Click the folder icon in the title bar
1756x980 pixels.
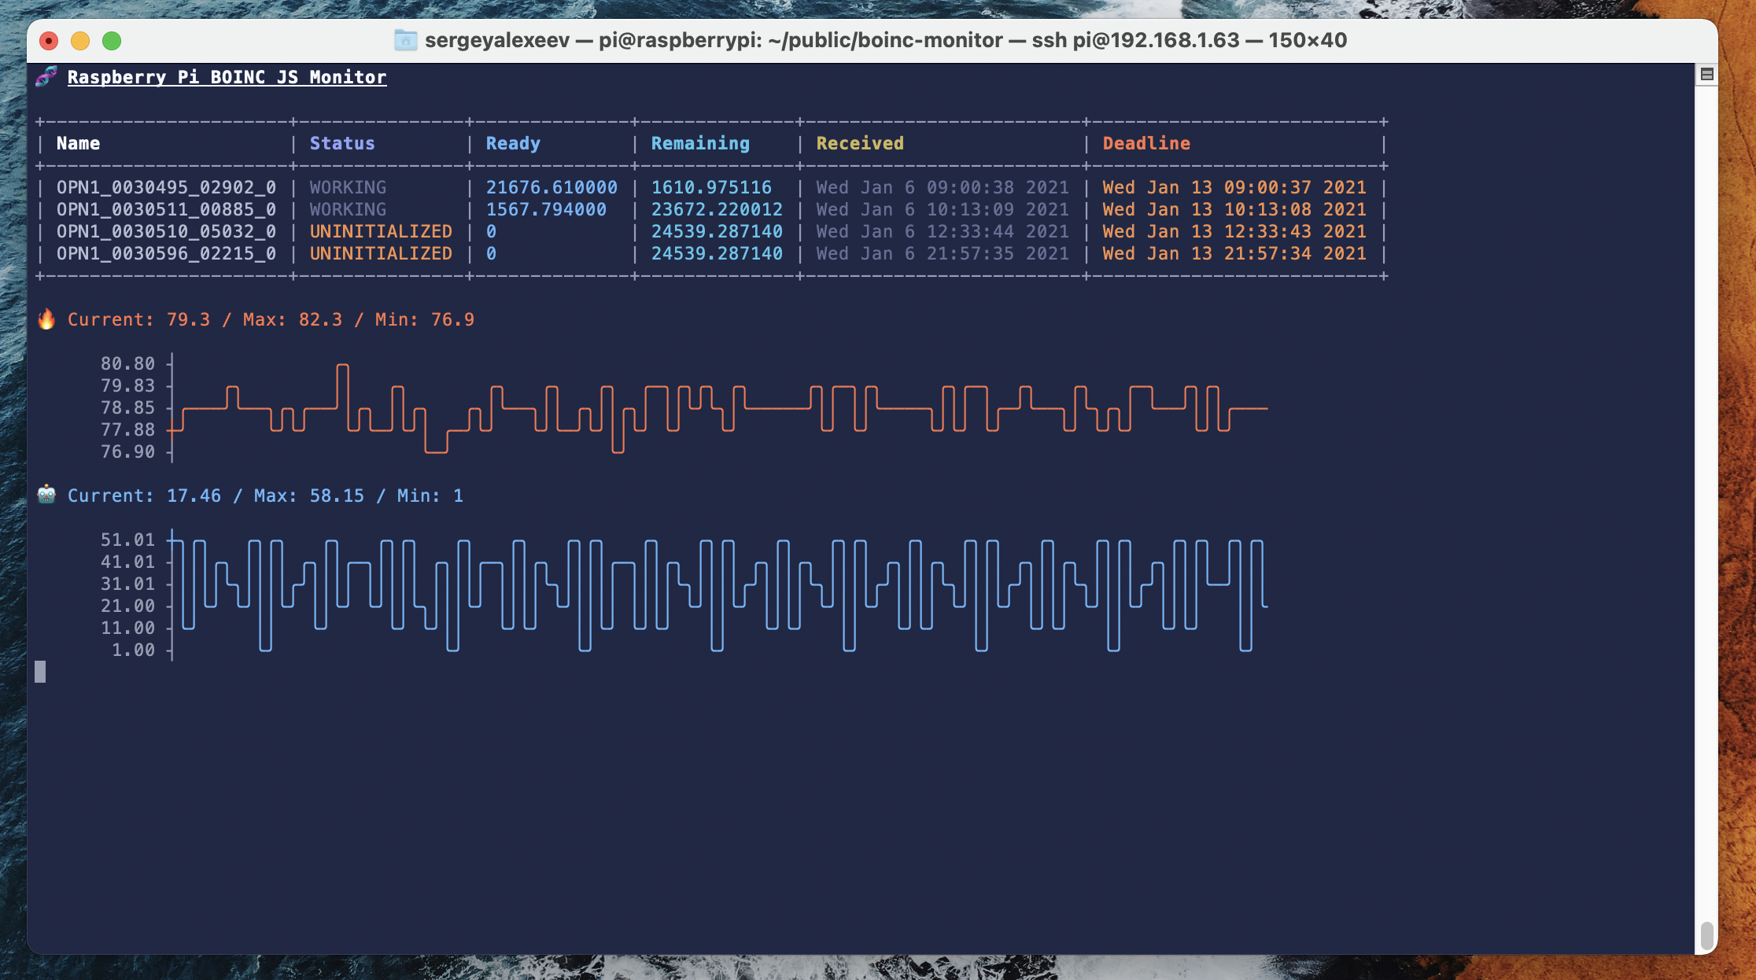[405, 40]
